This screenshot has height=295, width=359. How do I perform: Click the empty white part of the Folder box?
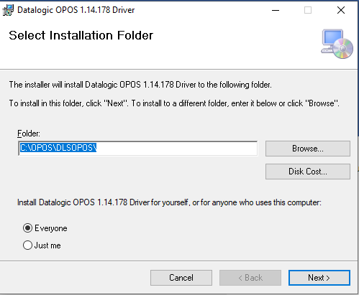(x=176, y=148)
